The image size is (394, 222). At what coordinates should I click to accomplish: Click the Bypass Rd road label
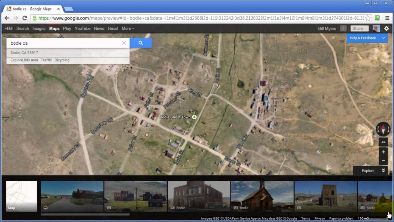coord(87,86)
